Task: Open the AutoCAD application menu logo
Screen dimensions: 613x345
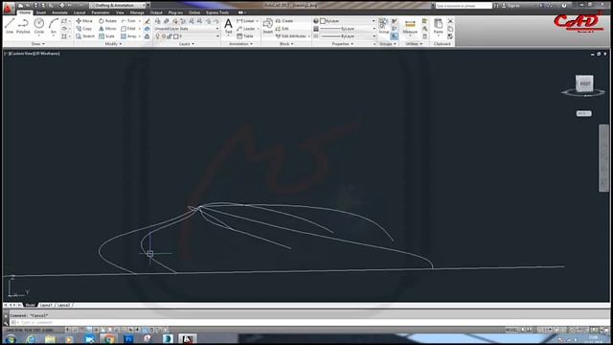Action: click(8, 7)
